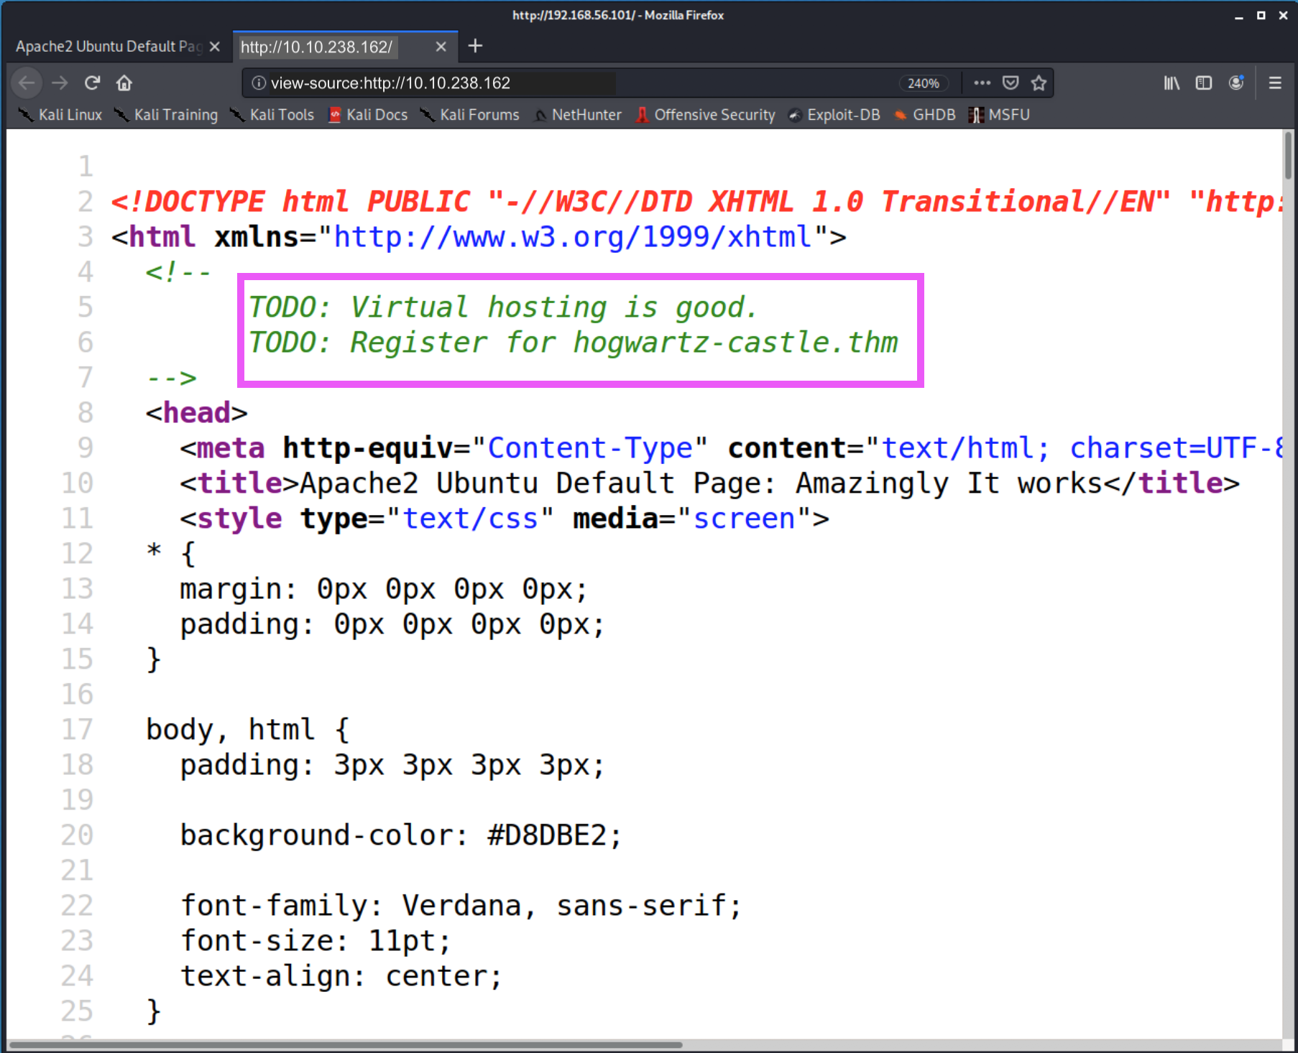Toggle the sidebar view icon
This screenshot has height=1053, width=1298.
pyautogui.click(x=1204, y=83)
